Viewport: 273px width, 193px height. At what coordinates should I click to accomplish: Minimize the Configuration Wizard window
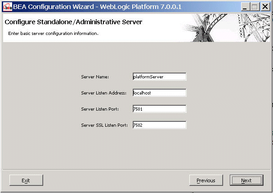(245, 7)
